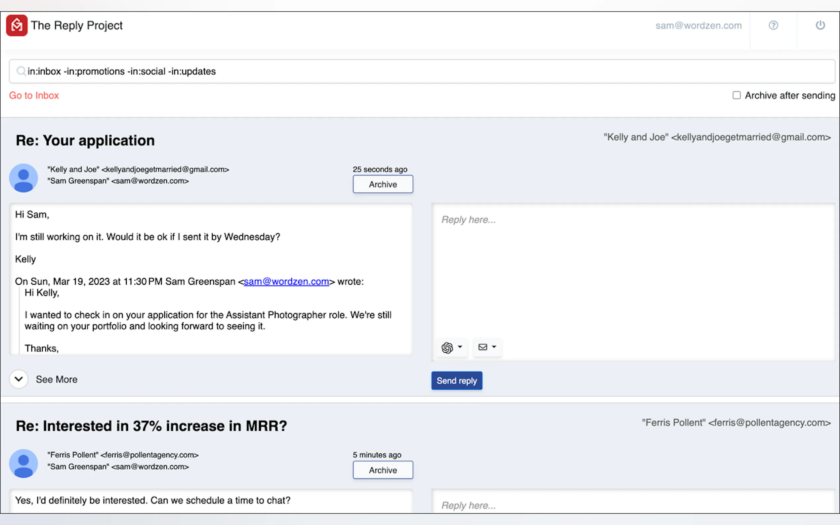Archive the Ferris Pollent email

[x=383, y=470]
